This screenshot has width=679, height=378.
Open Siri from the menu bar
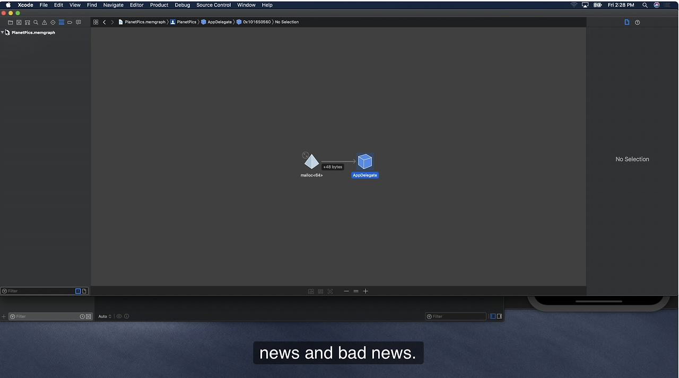point(657,5)
